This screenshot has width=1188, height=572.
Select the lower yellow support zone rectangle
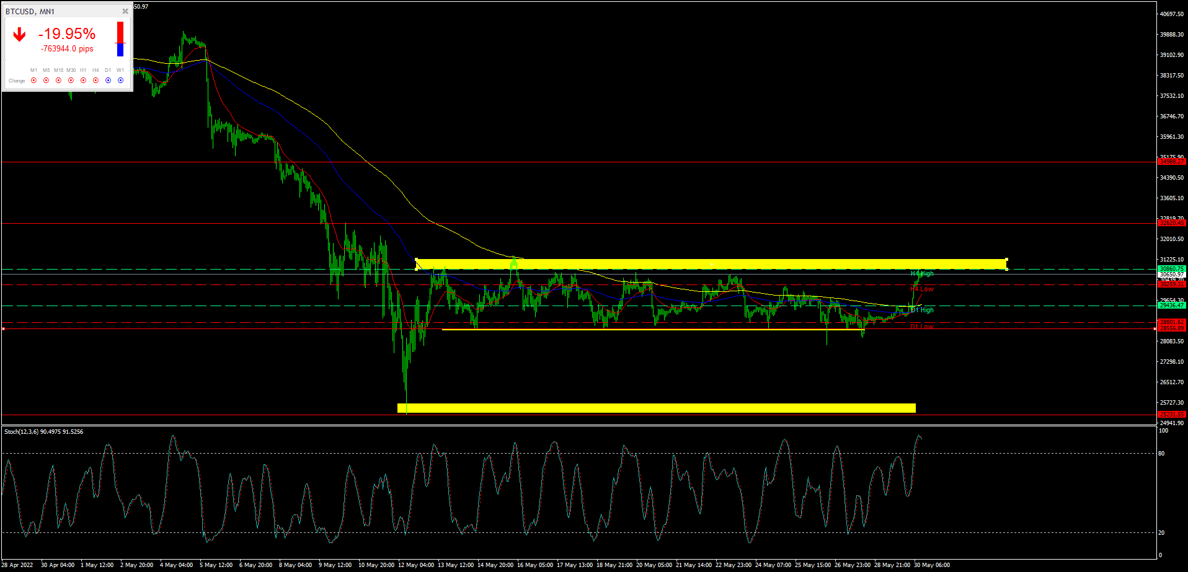[657, 408]
